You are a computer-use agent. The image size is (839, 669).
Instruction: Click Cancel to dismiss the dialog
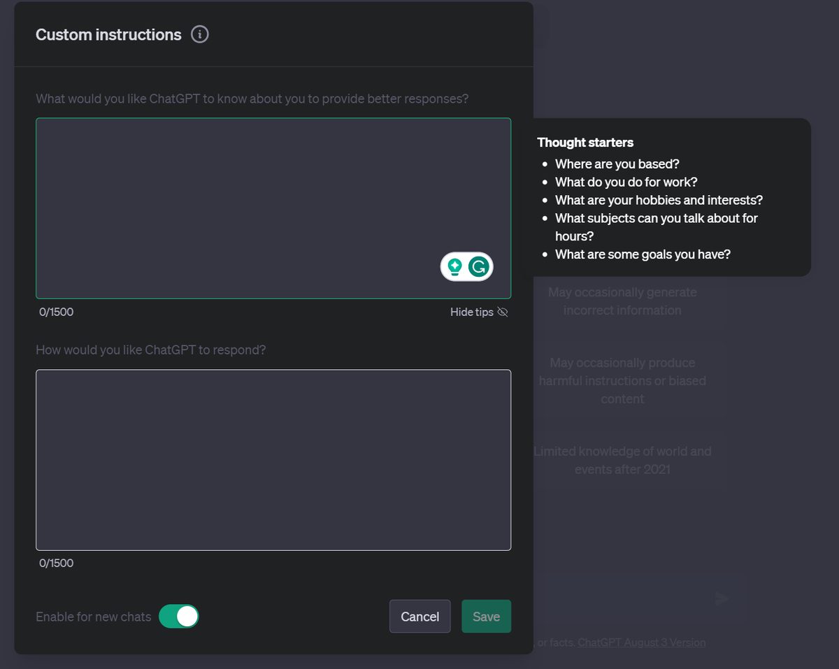tap(419, 616)
